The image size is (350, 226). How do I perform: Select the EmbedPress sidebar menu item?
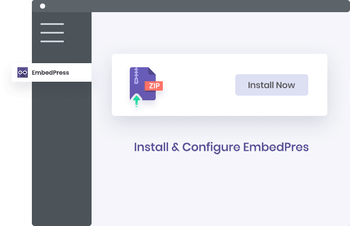(52, 72)
